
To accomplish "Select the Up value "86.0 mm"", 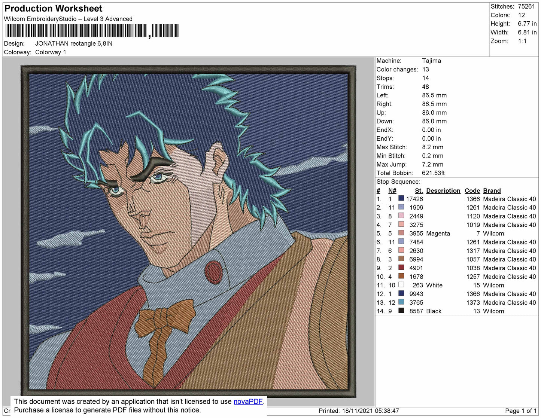I will (x=434, y=112).
